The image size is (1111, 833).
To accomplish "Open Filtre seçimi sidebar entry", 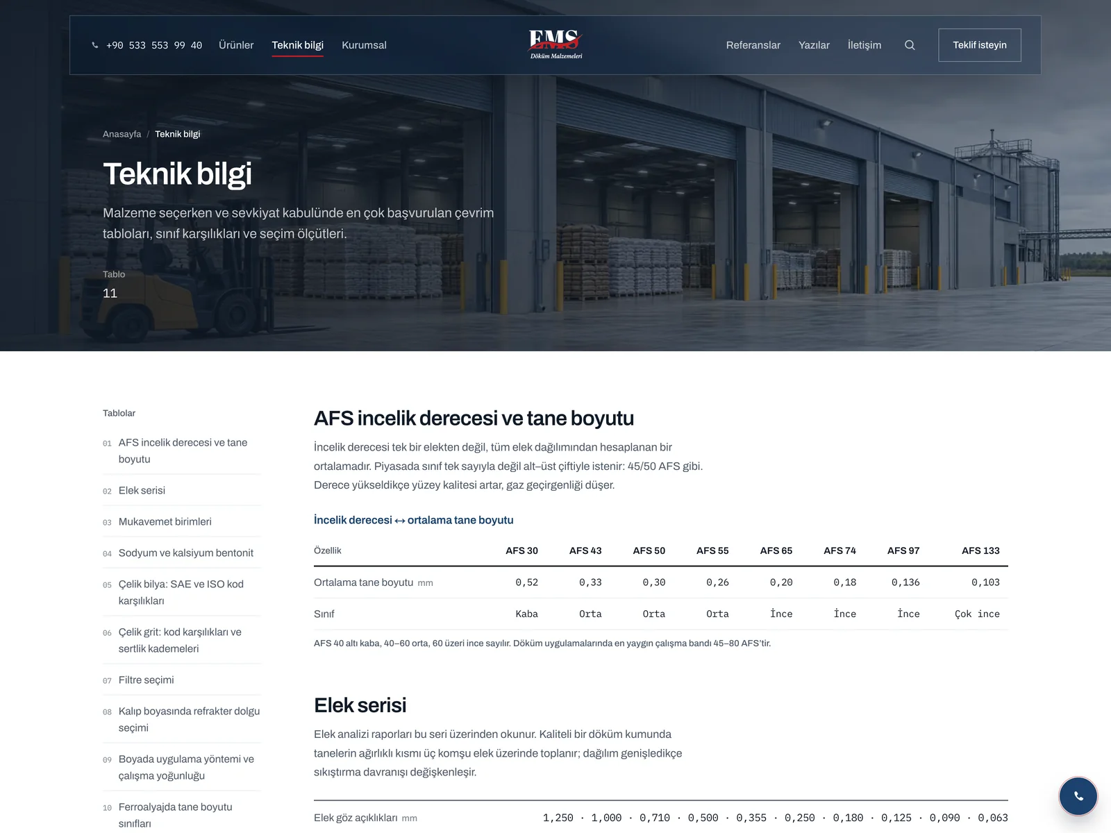I will tap(182, 680).
